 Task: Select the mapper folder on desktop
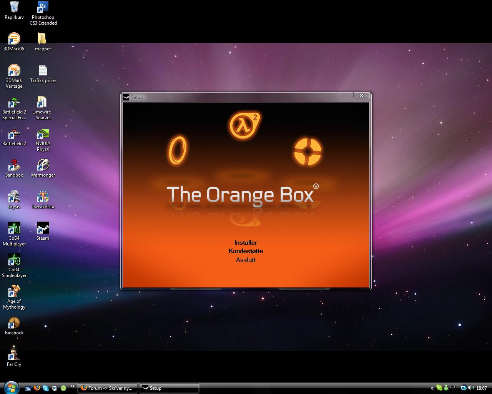(x=43, y=42)
